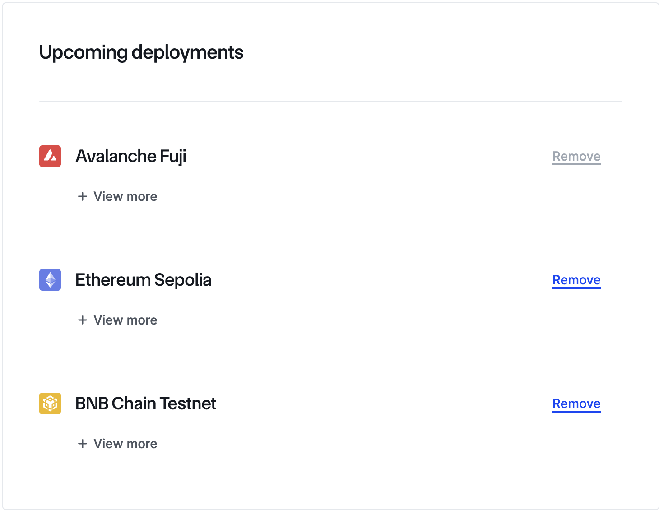This screenshot has width=659, height=510.
Task: Expand View more for Ethereum Sepolia
Action: click(125, 320)
